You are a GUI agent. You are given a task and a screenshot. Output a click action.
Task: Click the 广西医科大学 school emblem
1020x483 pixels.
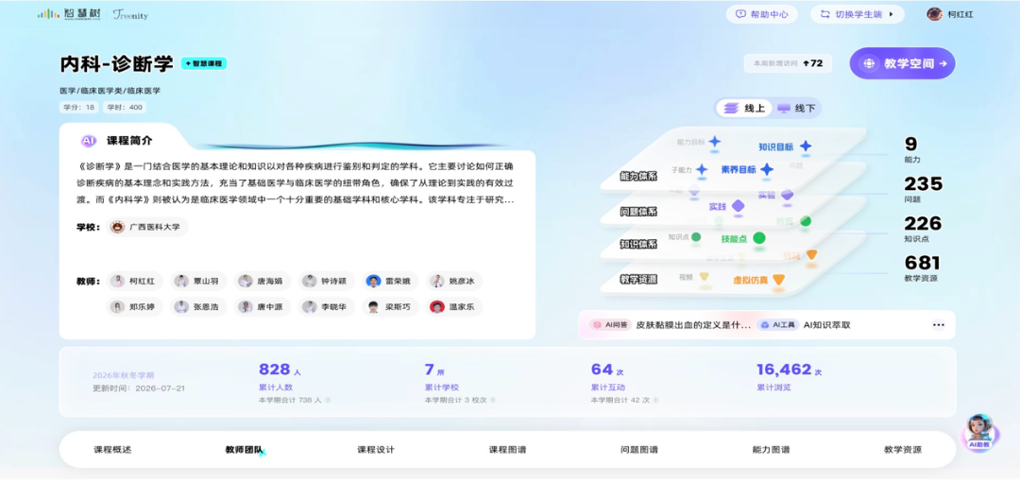point(118,227)
